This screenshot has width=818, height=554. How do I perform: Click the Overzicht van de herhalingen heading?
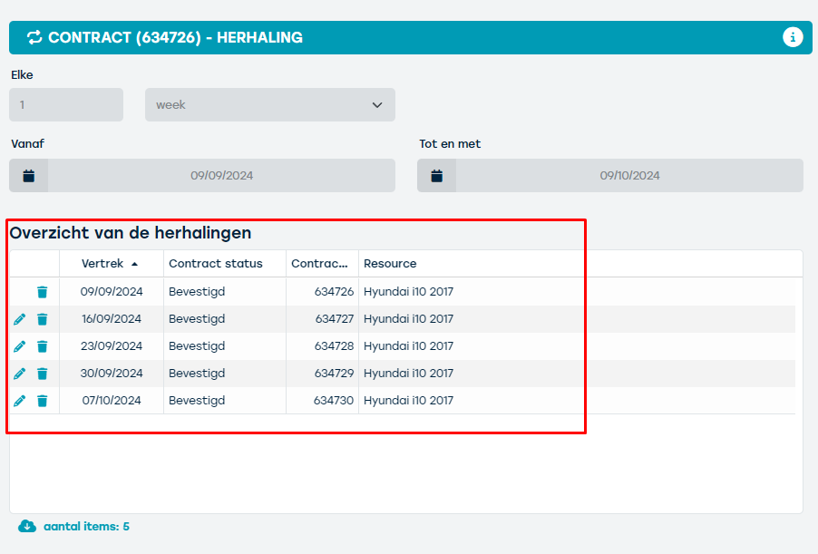point(131,233)
